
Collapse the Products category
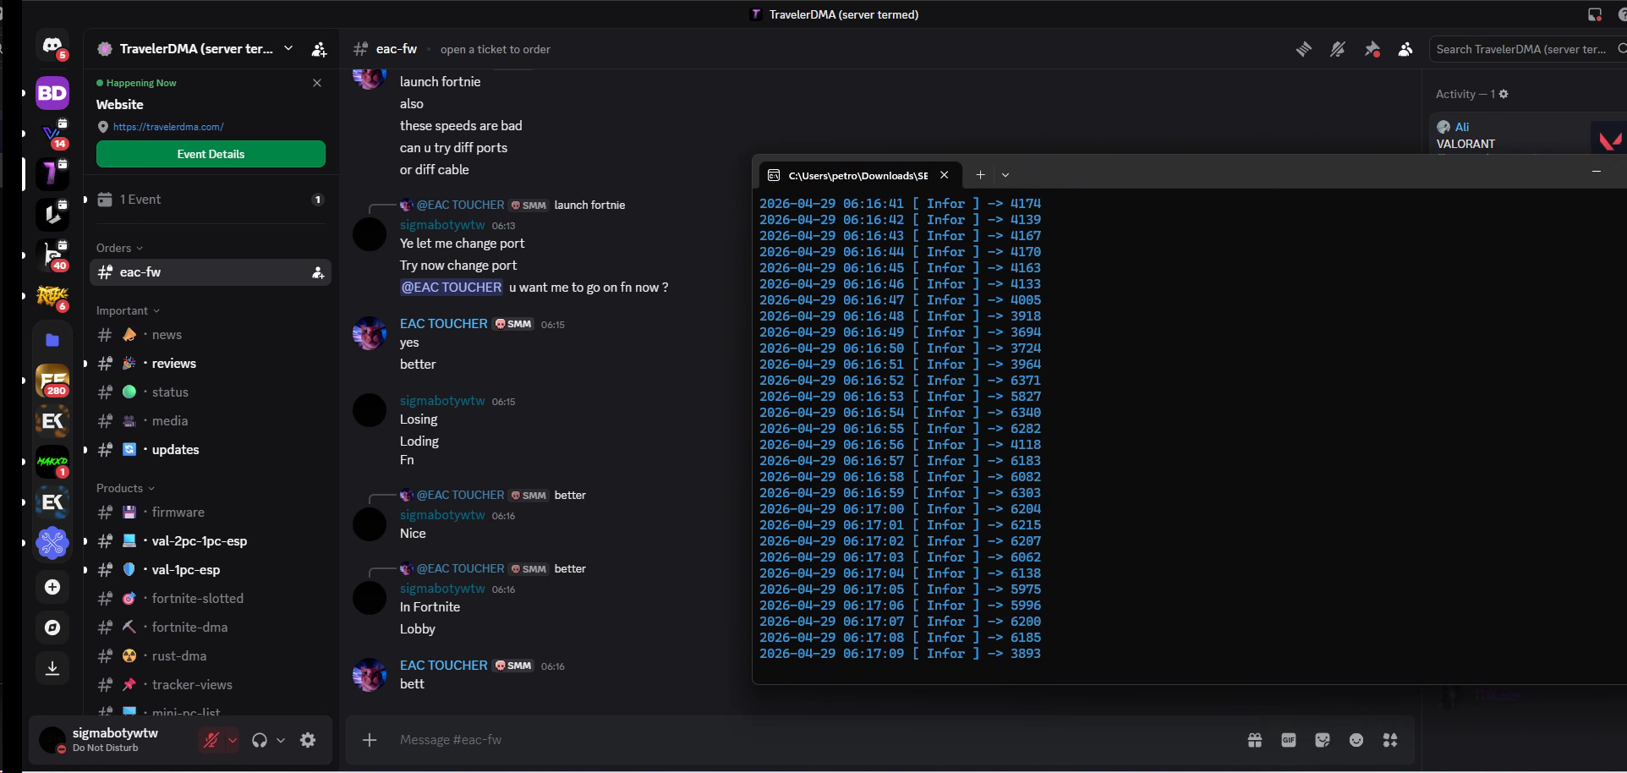click(x=125, y=488)
